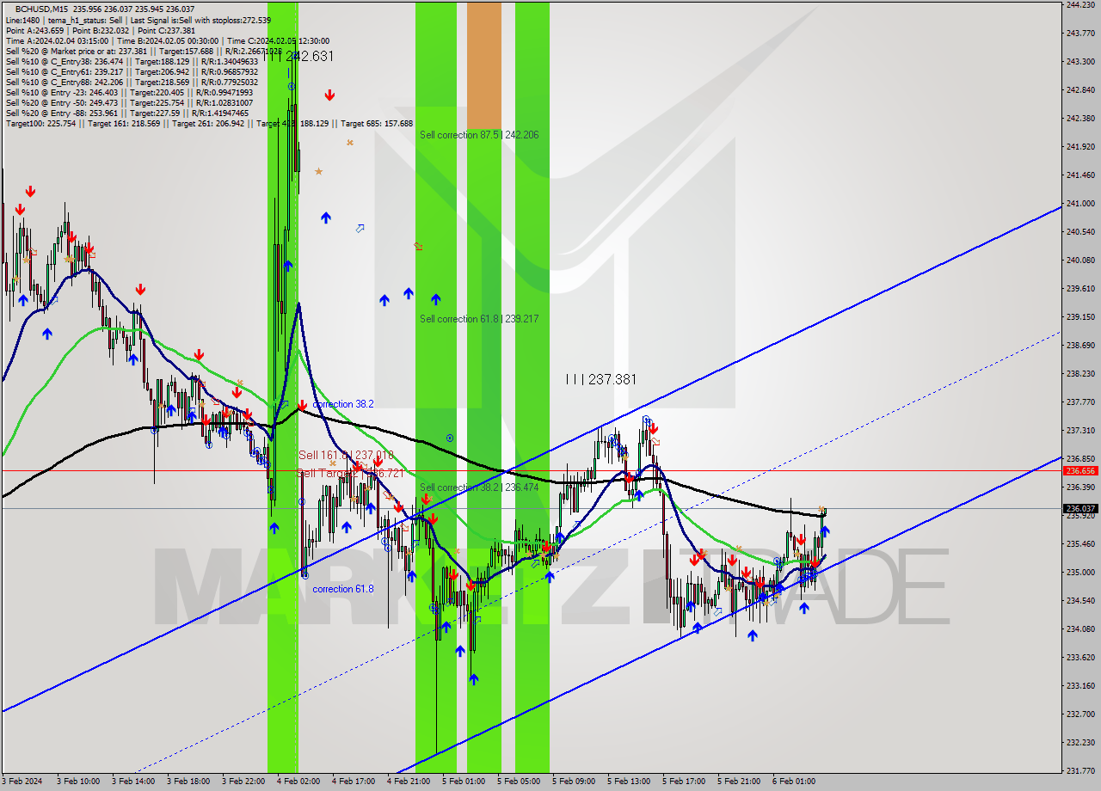
Task: Select the 'Line:1480 | tema_h1_status: Sell' info line
Action: pyautogui.click(x=138, y=20)
